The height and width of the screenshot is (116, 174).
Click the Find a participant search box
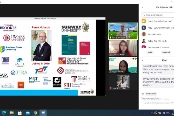click(x=158, y=15)
